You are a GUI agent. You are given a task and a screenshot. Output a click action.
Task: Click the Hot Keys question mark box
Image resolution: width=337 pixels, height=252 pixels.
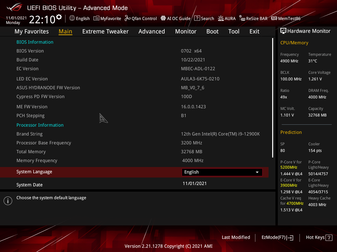pos(329,238)
